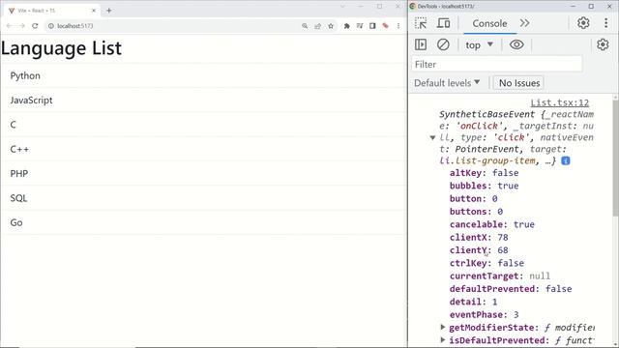Open DevTools settings gear

coord(583,23)
